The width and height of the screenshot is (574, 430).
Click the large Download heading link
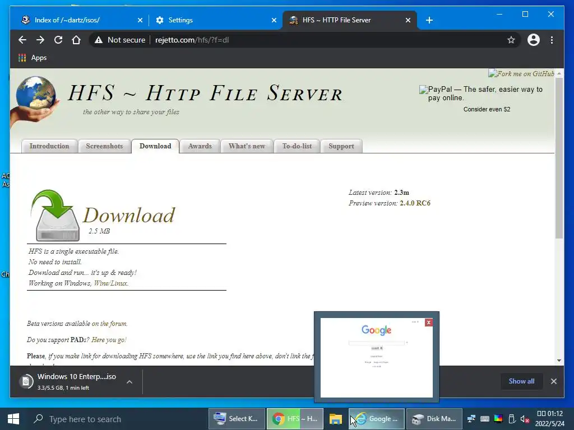[x=129, y=215]
